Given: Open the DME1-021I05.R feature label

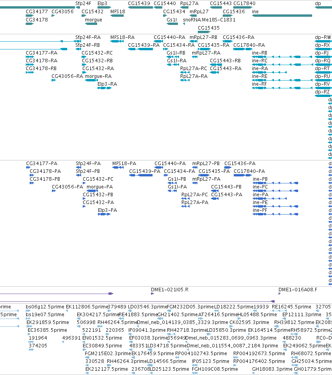Looking at the screenshot, I should [x=170, y=290].
